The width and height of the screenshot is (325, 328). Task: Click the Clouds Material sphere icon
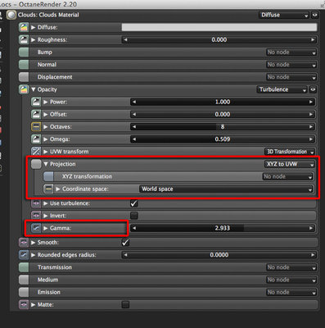[x=11, y=15]
